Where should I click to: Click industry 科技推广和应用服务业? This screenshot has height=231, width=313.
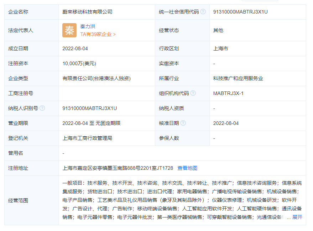pos(238,78)
